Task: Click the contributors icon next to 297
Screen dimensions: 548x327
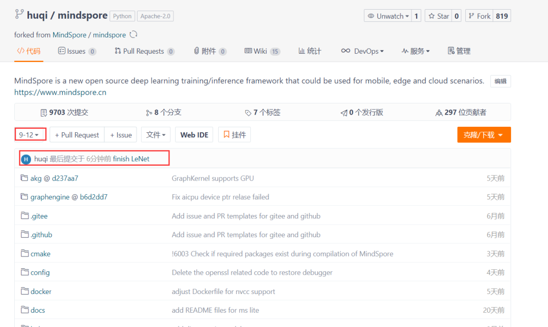Action: 439,113
